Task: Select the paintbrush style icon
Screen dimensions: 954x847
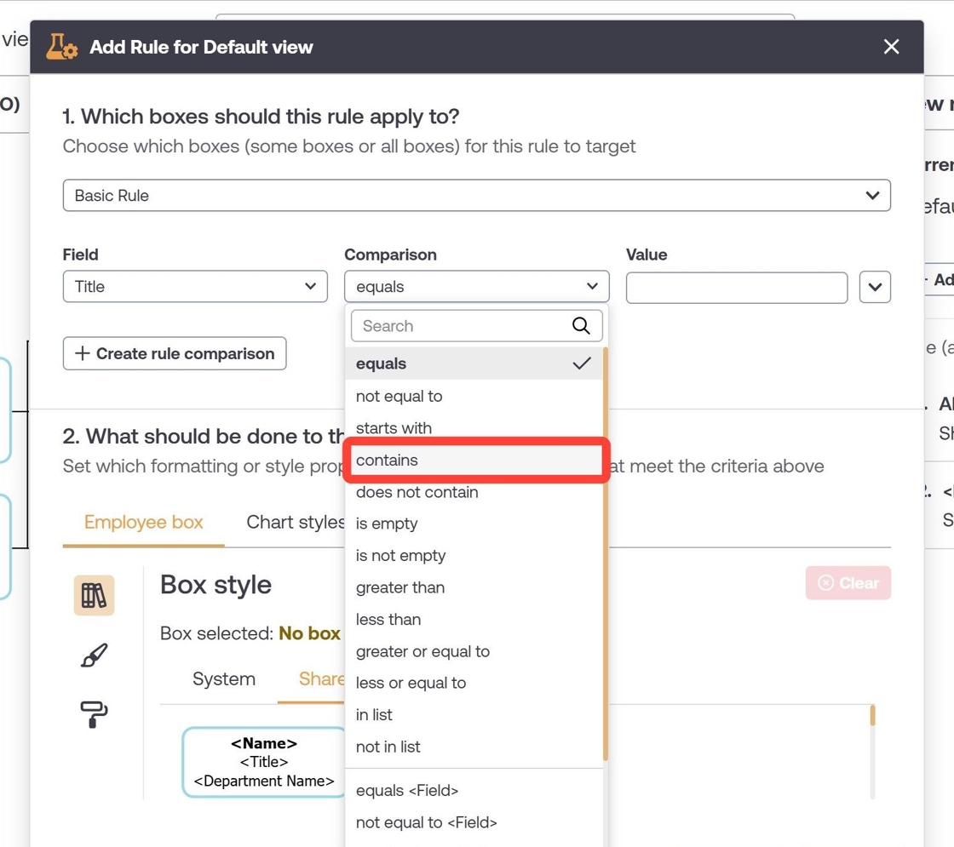Action: point(95,655)
